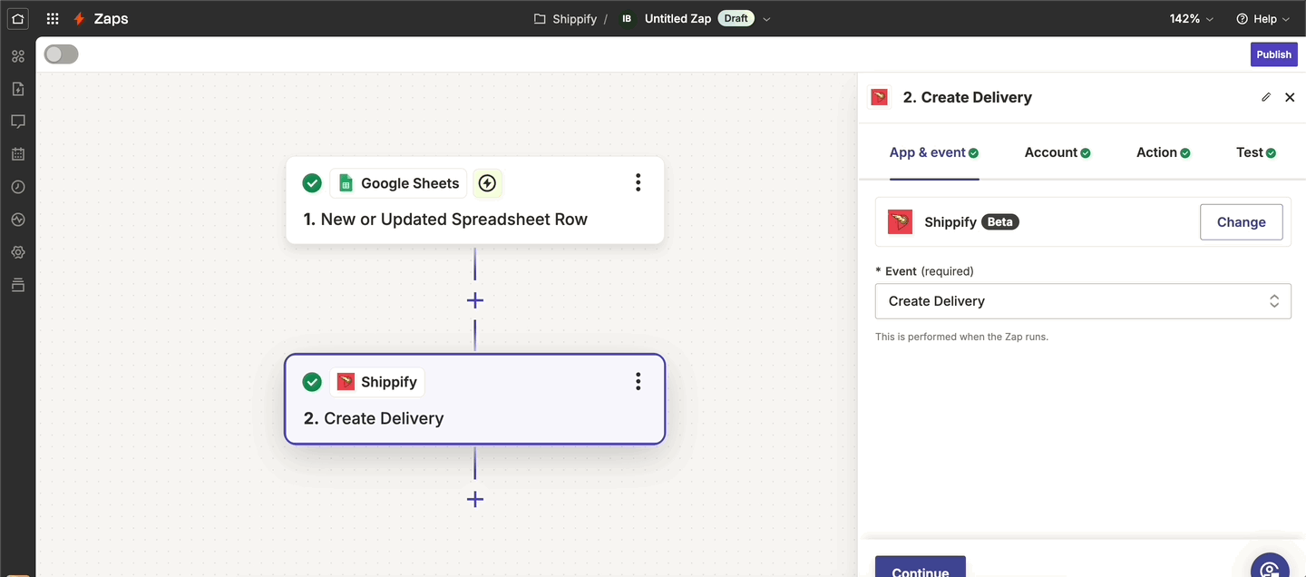Expand the Create Delivery event dropdown
The height and width of the screenshot is (577, 1306).
tap(1082, 301)
